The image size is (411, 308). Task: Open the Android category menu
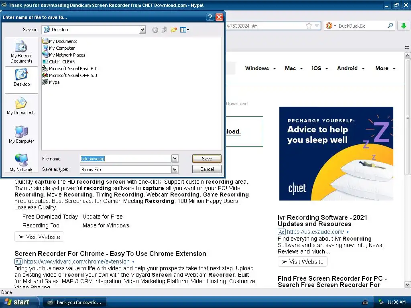351,68
